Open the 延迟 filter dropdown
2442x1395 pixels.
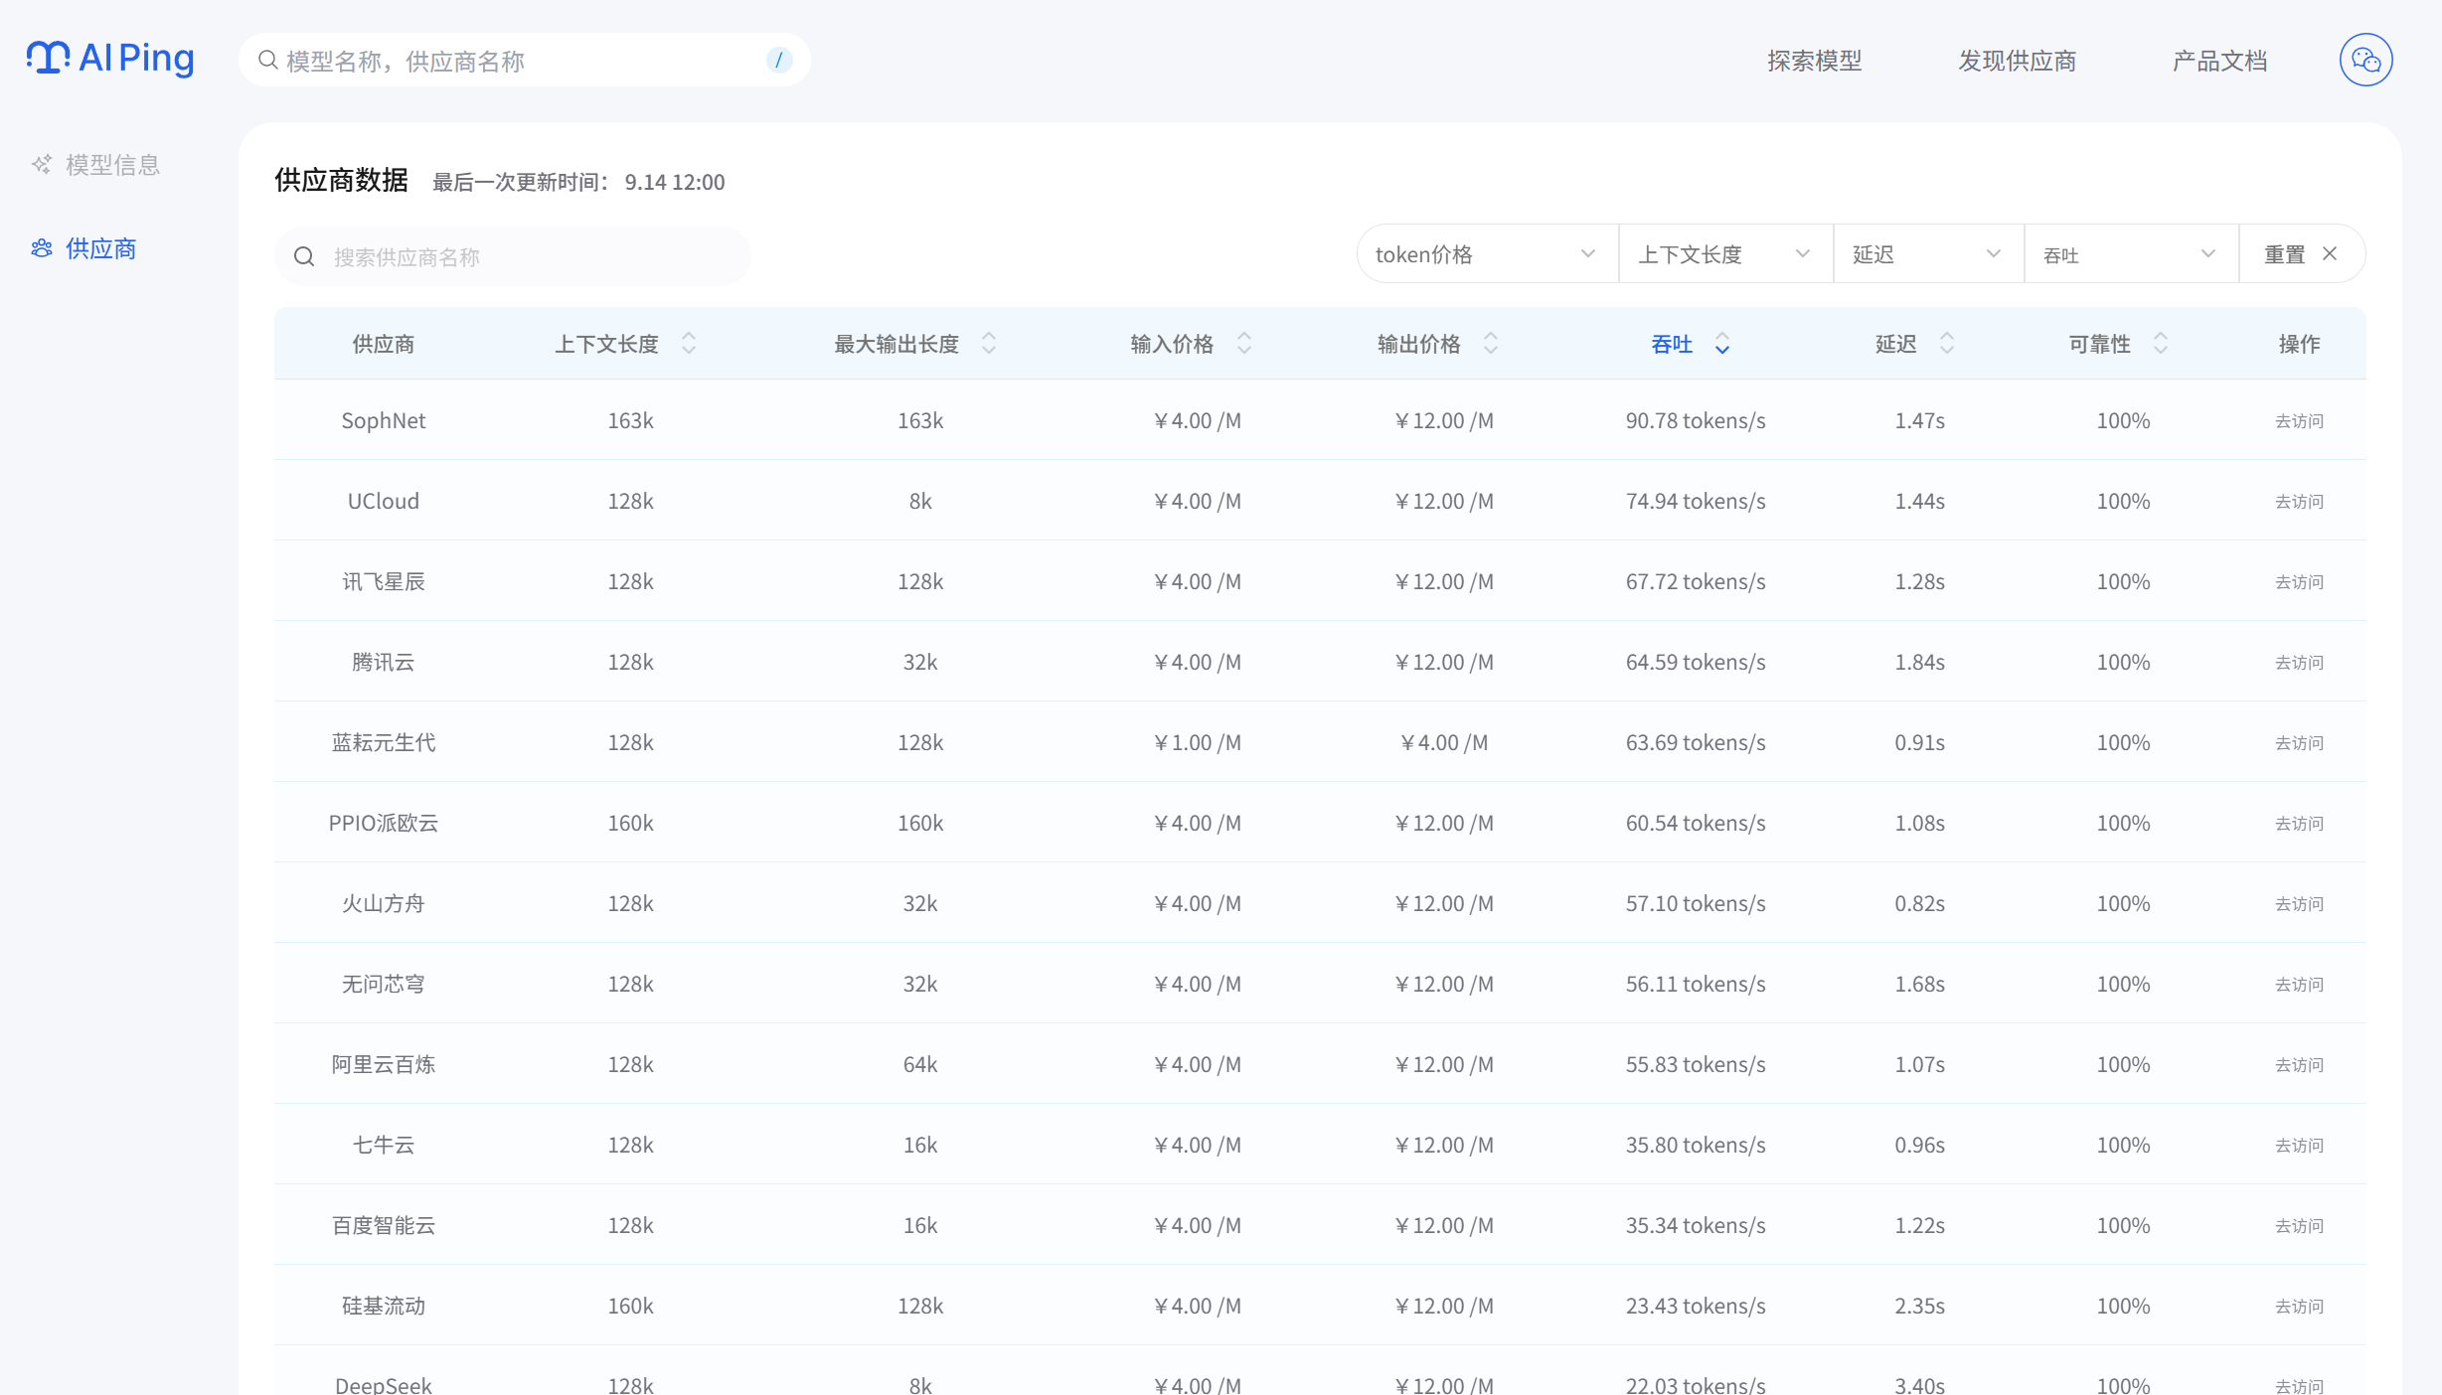1928,254
